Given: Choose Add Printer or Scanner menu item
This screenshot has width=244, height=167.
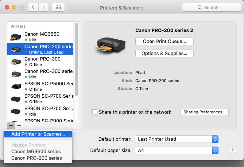Looking at the screenshot, I should [x=38, y=134].
